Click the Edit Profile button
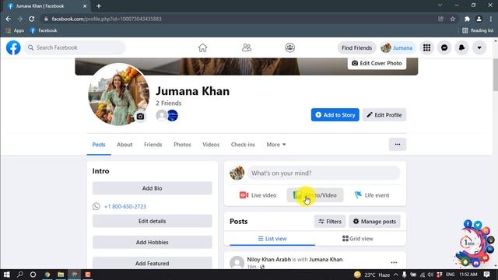Viewport: 498px width, 280px height. (x=384, y=115)
